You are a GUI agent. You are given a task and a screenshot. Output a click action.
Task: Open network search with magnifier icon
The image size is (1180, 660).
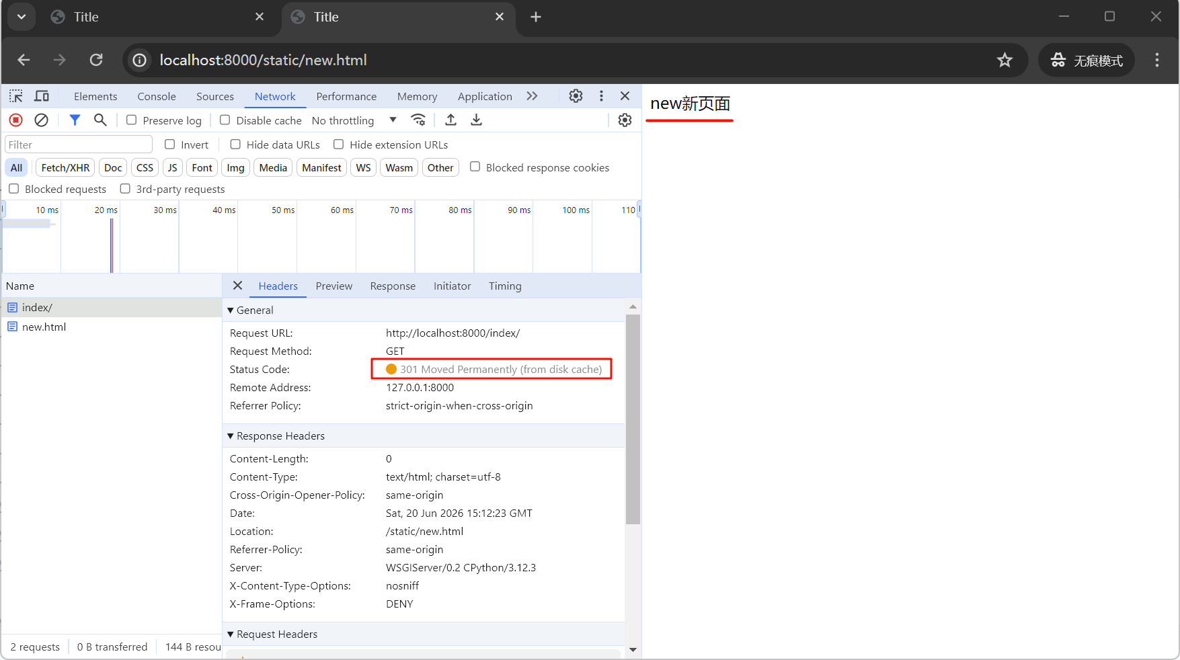(x=100, y=120)
